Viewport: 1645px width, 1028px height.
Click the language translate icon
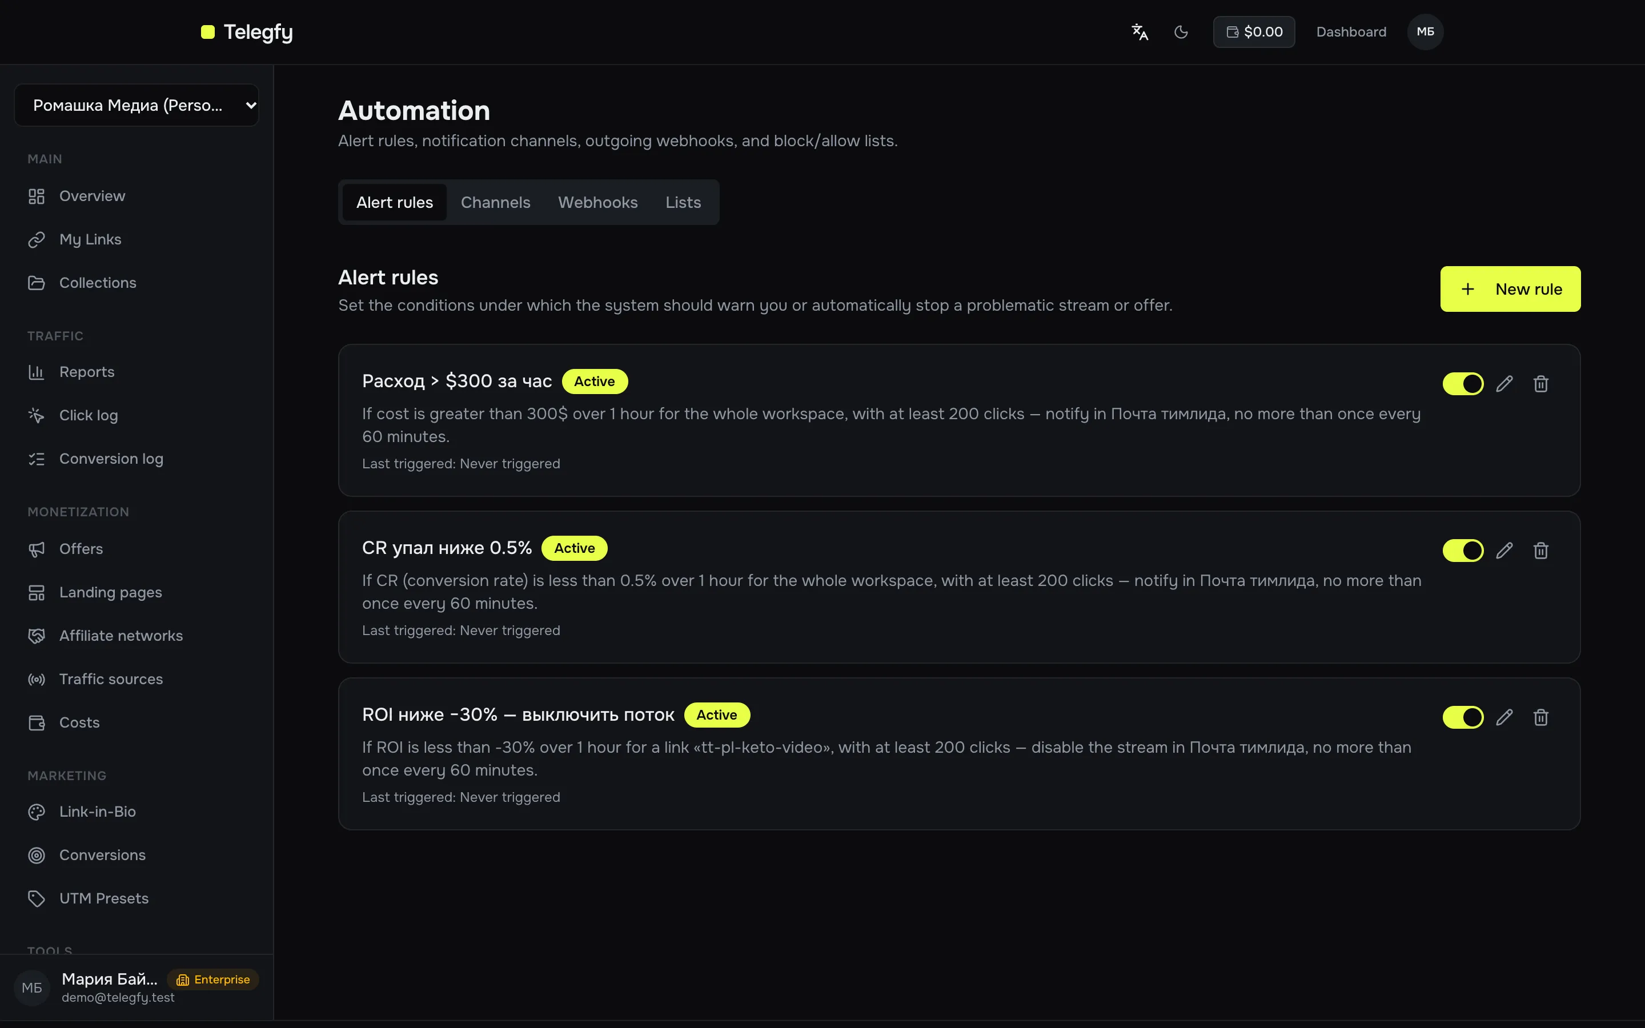point(1140,32)
